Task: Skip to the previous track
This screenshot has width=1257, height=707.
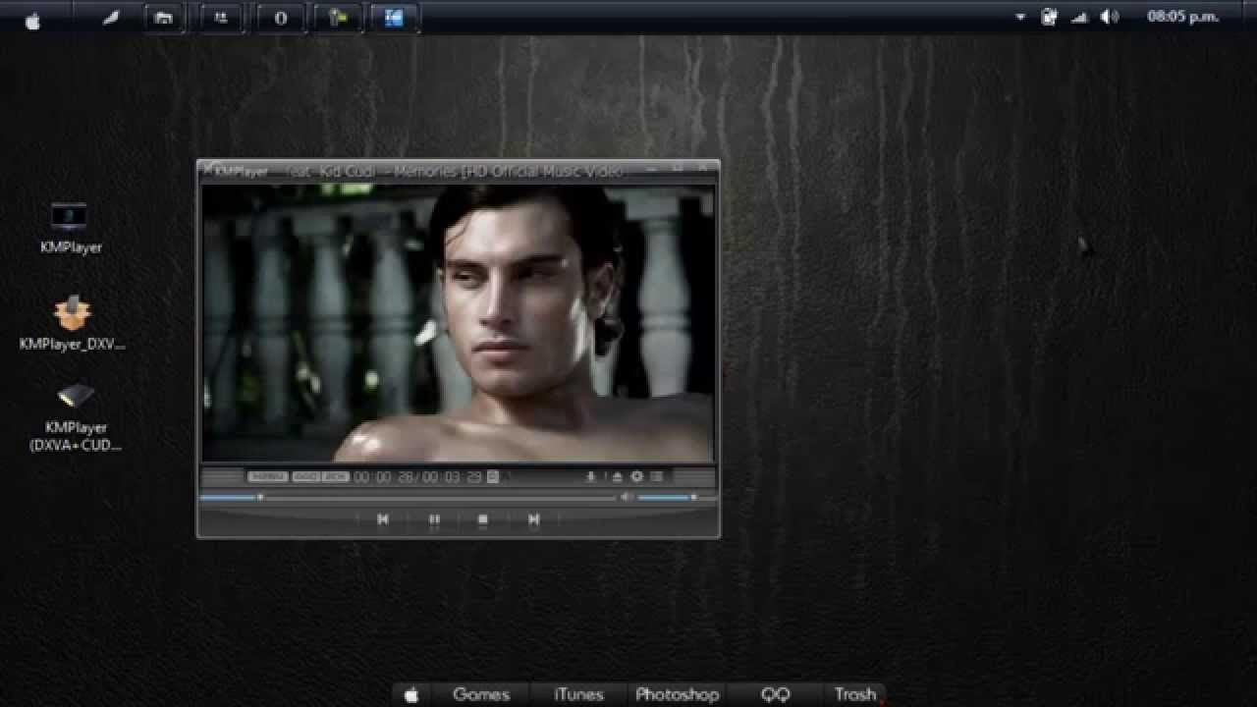Action: [383, 519]
